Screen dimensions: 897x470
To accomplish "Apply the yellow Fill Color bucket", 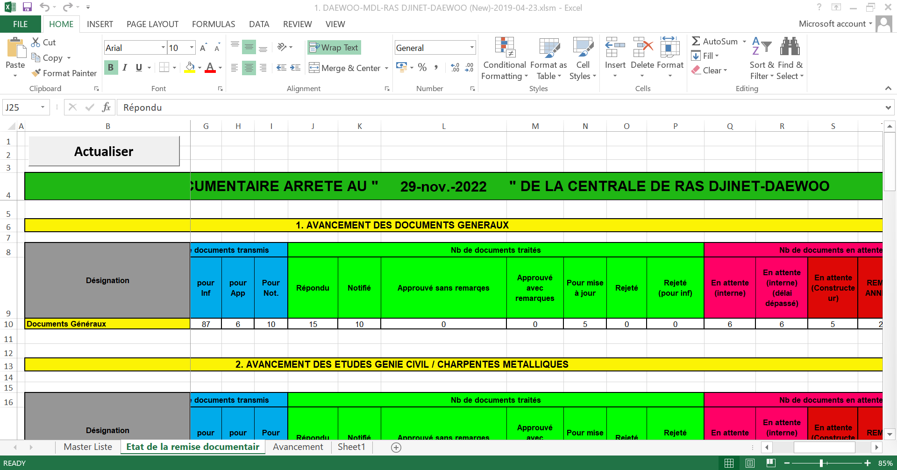I will (x=190, y=68).
